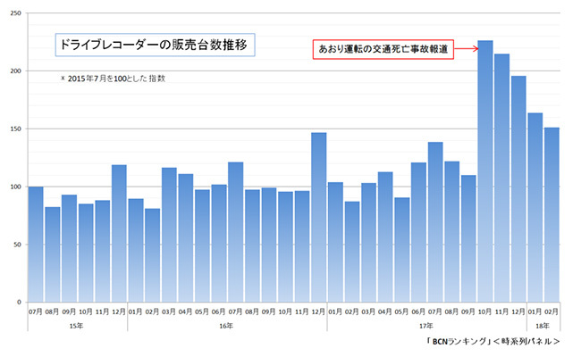Click the November 2017 bar
581x357 pixels.
(502, 178)
